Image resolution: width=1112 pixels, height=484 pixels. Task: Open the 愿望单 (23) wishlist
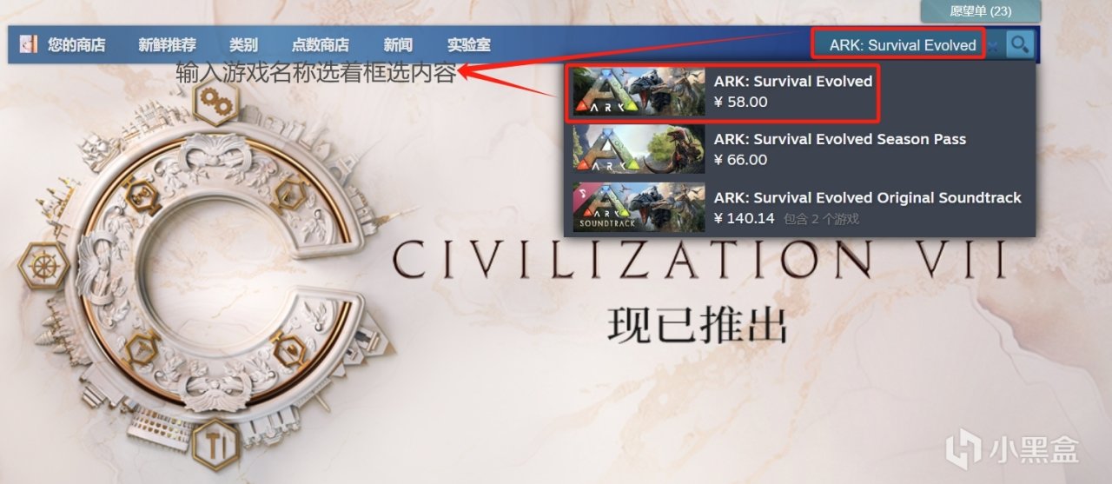tap(981, 11)
